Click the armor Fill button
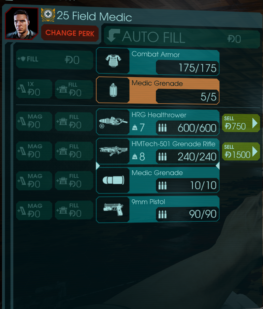Screen dimensions: 263x309 click(55, 59)
